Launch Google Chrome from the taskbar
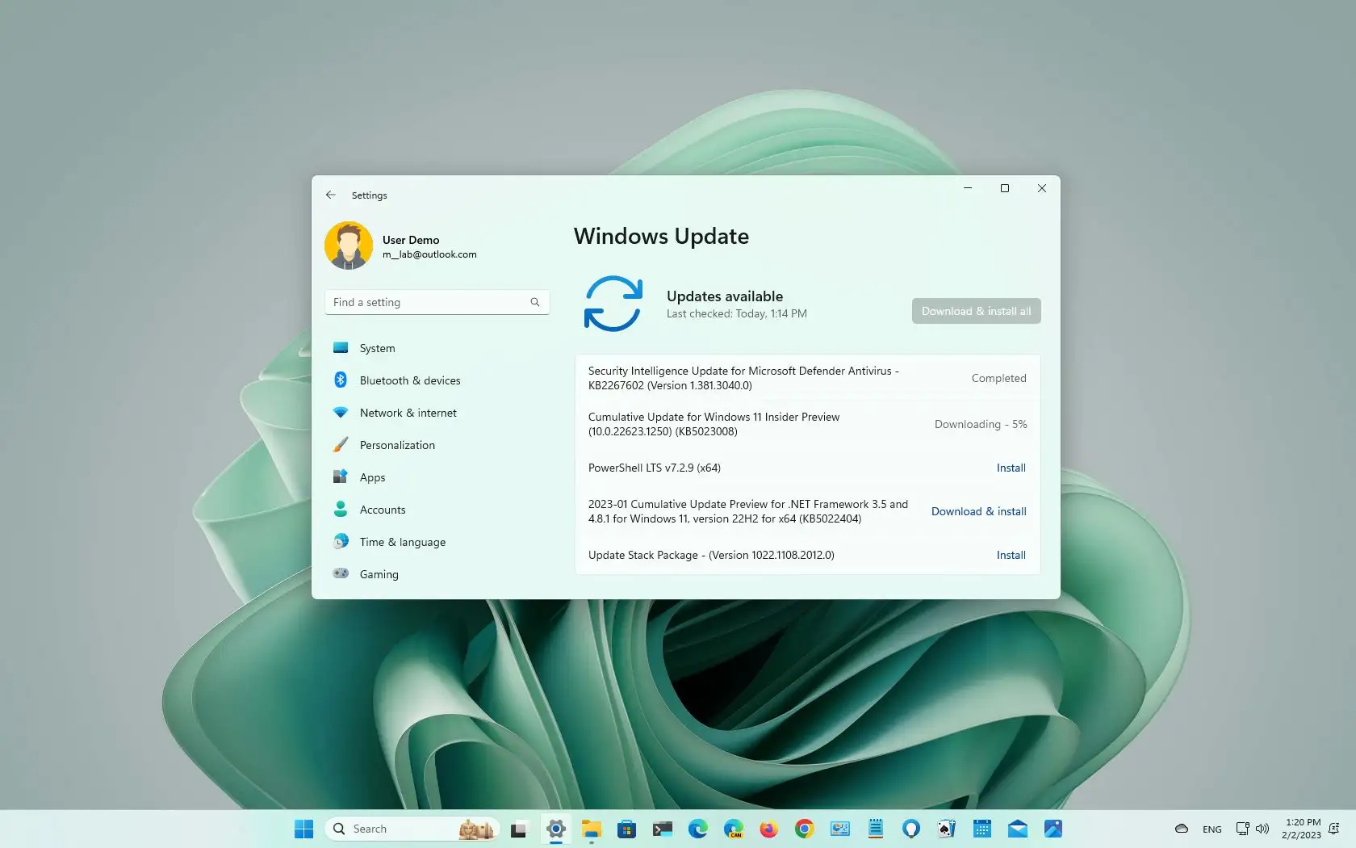Viewport: 1356px width, 848px height. click(804, 829)
